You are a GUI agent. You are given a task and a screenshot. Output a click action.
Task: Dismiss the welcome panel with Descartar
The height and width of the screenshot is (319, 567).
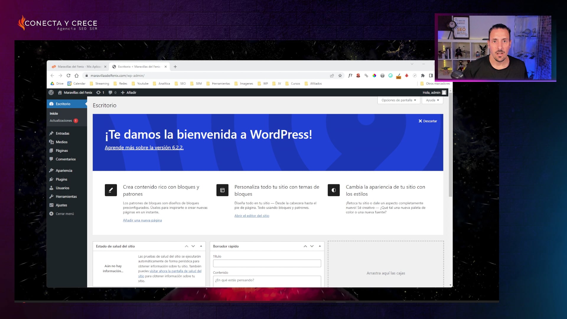pyautogui.click(x=428, y=121)
